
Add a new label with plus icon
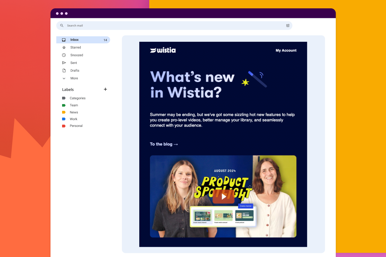click(105, 89)
